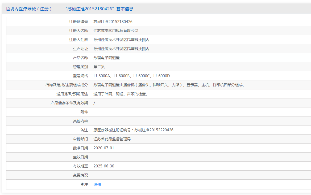This screenshot has height=195, width=311.
Task: Select expiry date 2025-06-30
Action: click(x=104, y=166)
